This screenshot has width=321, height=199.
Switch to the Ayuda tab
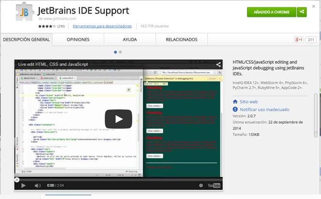tap(129, 40)
